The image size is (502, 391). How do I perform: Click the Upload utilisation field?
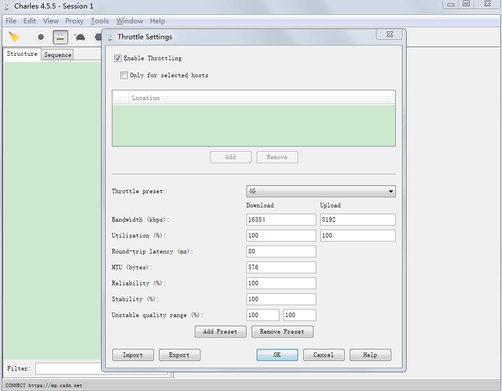click(358, 235)
